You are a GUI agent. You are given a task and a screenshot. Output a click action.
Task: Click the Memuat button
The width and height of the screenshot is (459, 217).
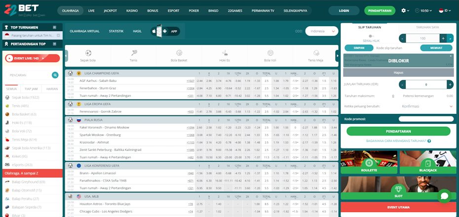[436, 48]
